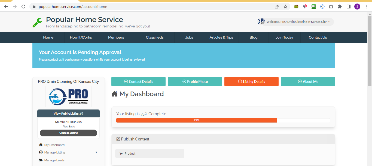Open the Profile Photo step button

point(195,82)
